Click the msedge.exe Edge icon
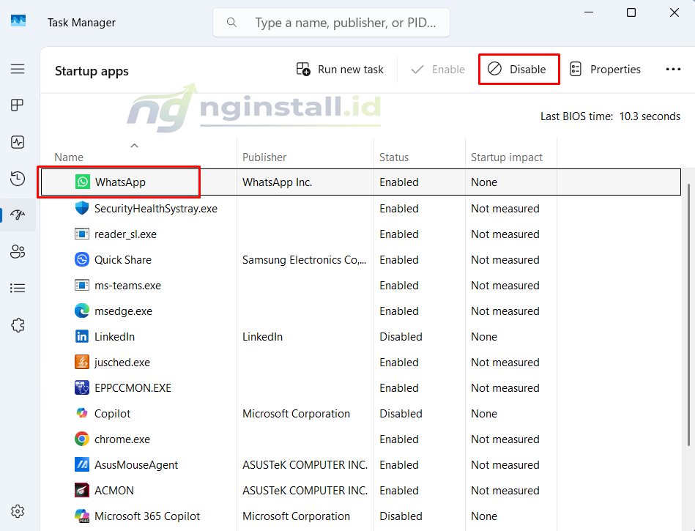Viewport: 695px width, 531px height. tap(82, 311)
